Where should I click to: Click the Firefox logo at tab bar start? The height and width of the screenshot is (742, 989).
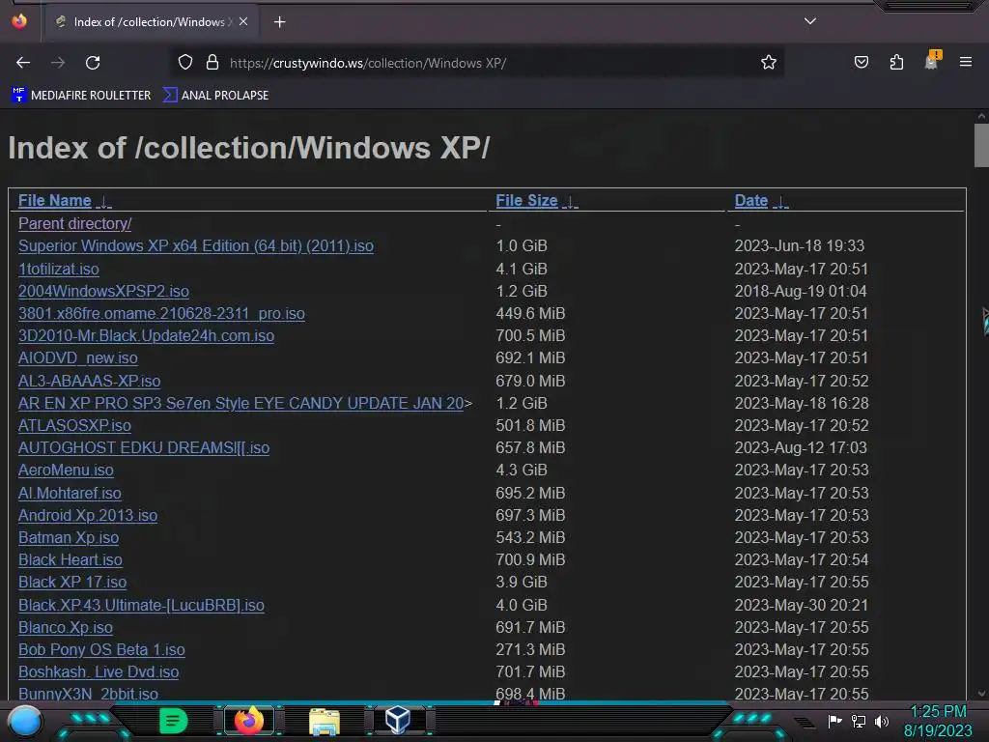[x=19, y=21]
